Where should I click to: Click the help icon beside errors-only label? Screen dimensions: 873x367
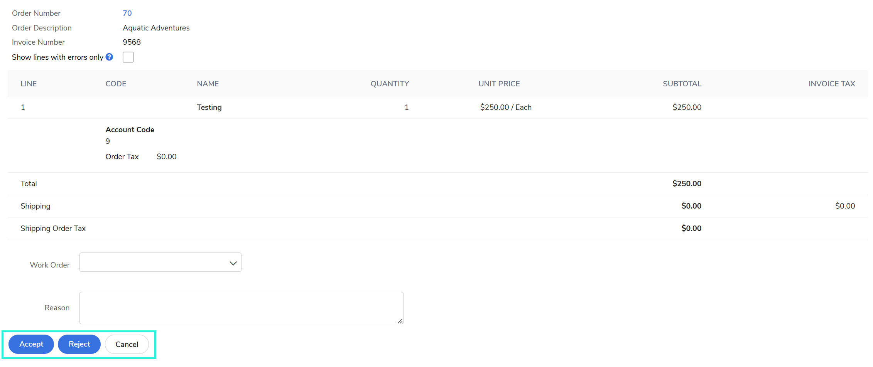click(110, 57)
